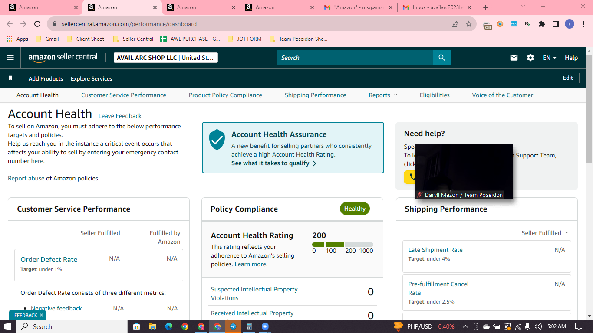Open Suspected Intellectual Property Violations link
Image resolution: width=593 pixels, height=333 pixels.
pyautogui.click(x=254, y=294)
